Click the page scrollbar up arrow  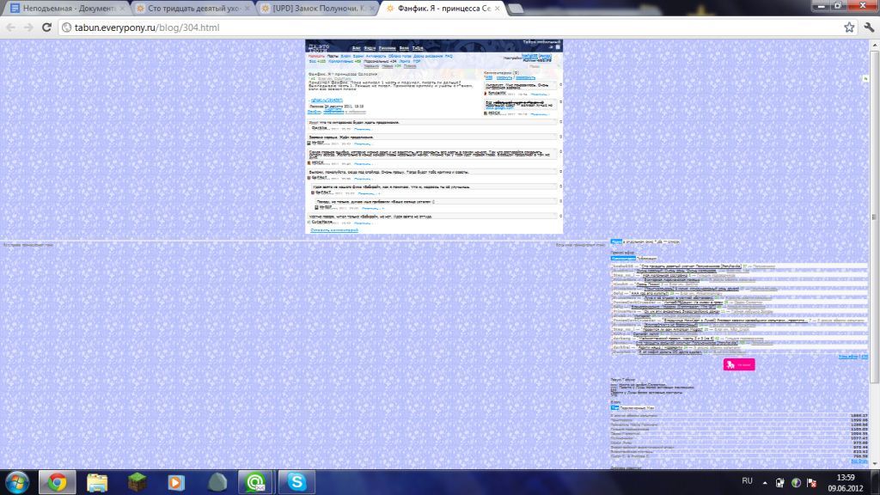(x=874, y=46)
